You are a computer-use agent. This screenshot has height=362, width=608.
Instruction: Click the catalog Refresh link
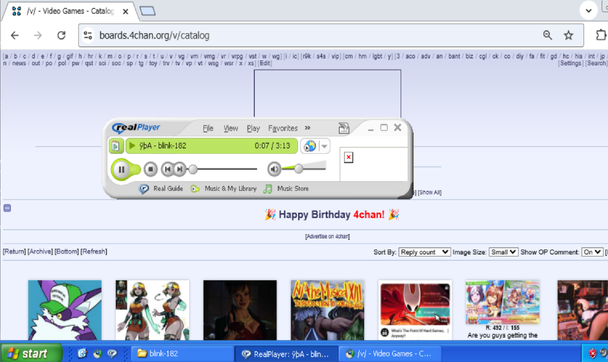point(94,251)
